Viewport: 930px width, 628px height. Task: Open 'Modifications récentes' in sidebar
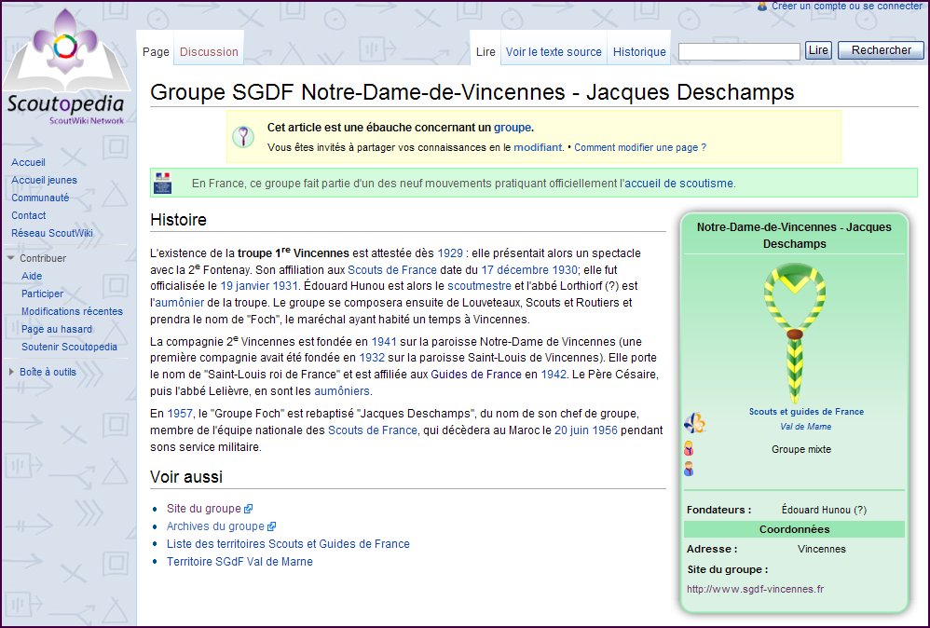tap(72, 311)
